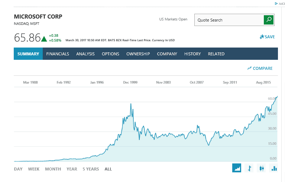Open the OWNERSHIP tab
The width and height of the screenshot is (285, 182).
tap(138, 54)
